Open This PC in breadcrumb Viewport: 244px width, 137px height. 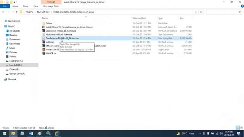coord(30,12)
